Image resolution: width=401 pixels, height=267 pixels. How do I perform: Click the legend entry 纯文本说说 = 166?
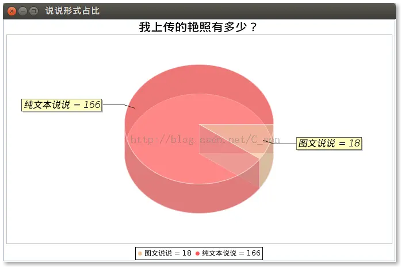click(x=228, y=253)
